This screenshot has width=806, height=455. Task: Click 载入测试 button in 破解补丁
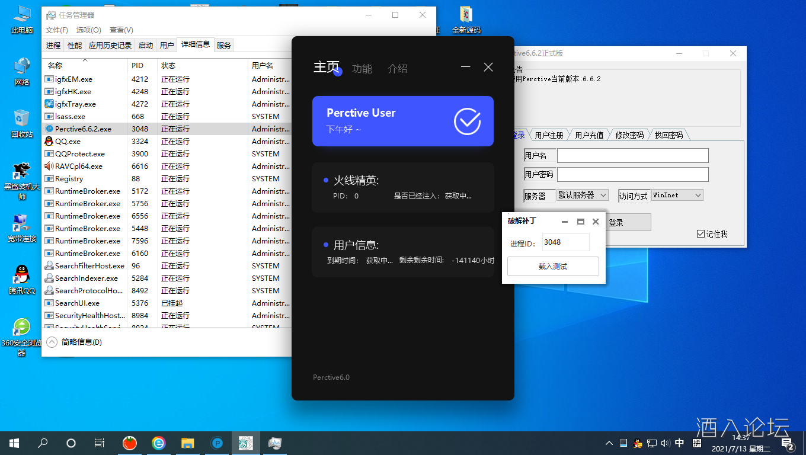coord(553,267)
